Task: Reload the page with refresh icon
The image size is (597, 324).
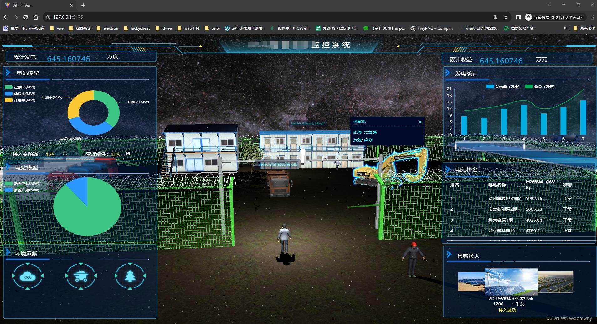Action: point(26,17)
